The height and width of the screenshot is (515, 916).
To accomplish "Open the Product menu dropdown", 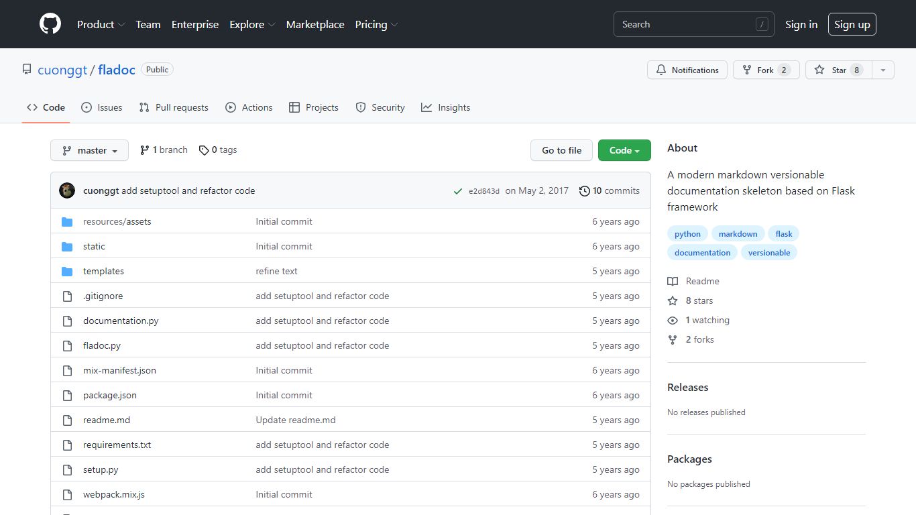I will [x=101, y=24].
